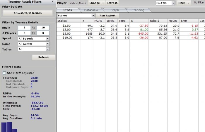The image size is (205, 132).
Task: Click Refresh in the filters panel
Action: [44, 57]
